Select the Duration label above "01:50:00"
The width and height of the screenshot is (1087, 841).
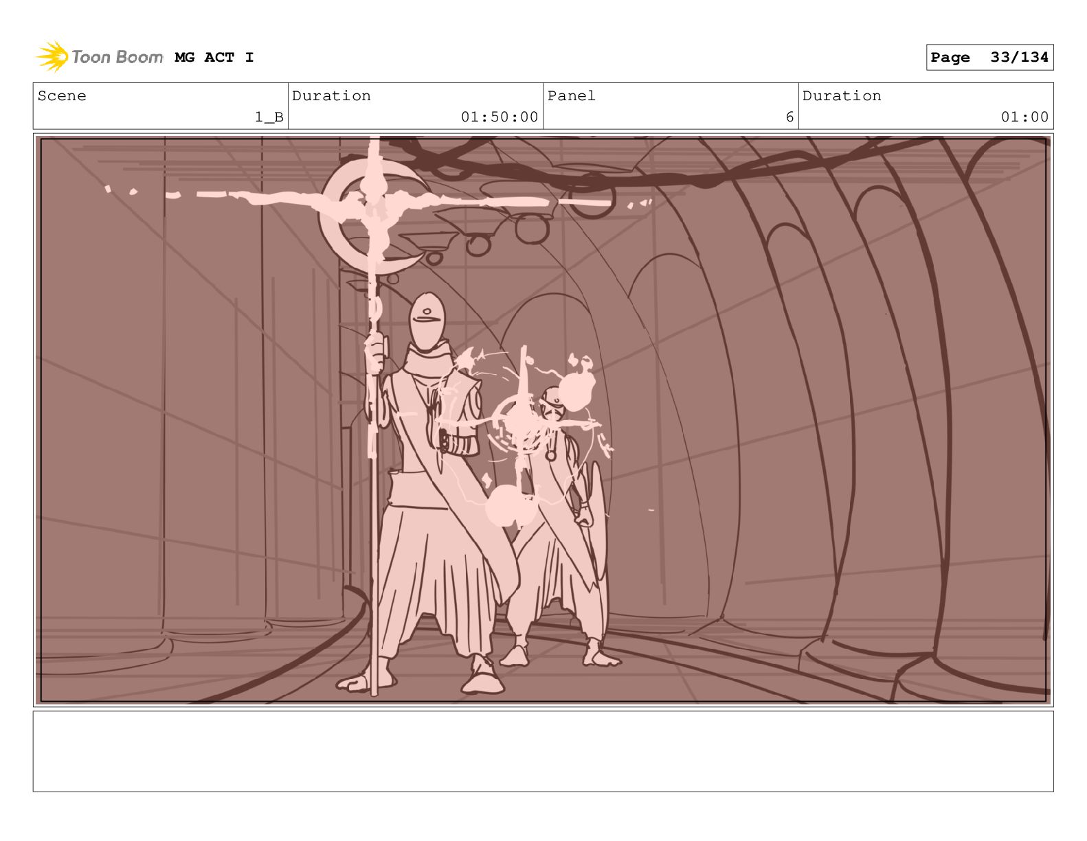click(x=331, y=96)
